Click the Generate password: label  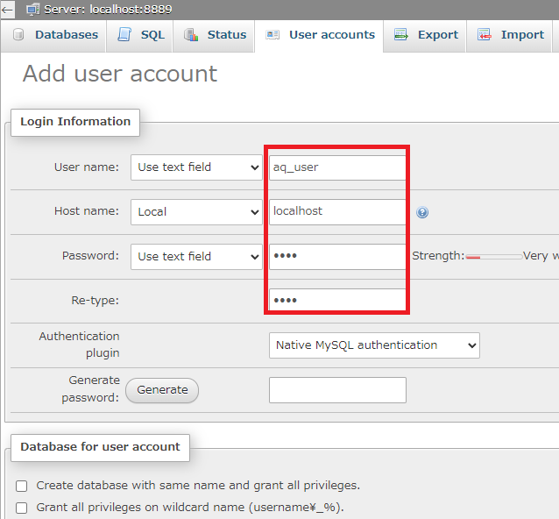(x=90, y=388)
